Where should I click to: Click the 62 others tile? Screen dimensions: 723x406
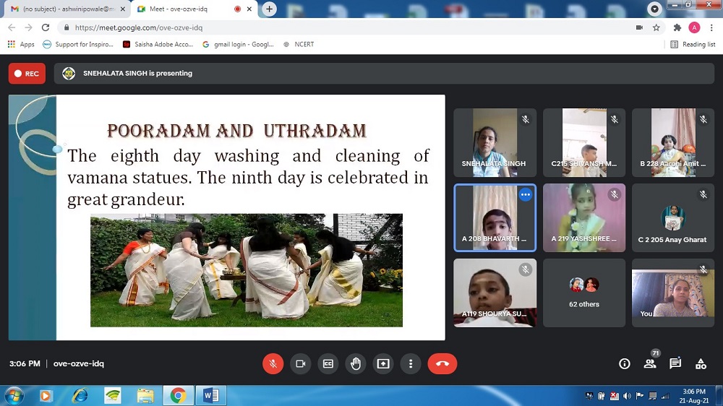pyautogui.click(x=584, y=293)
